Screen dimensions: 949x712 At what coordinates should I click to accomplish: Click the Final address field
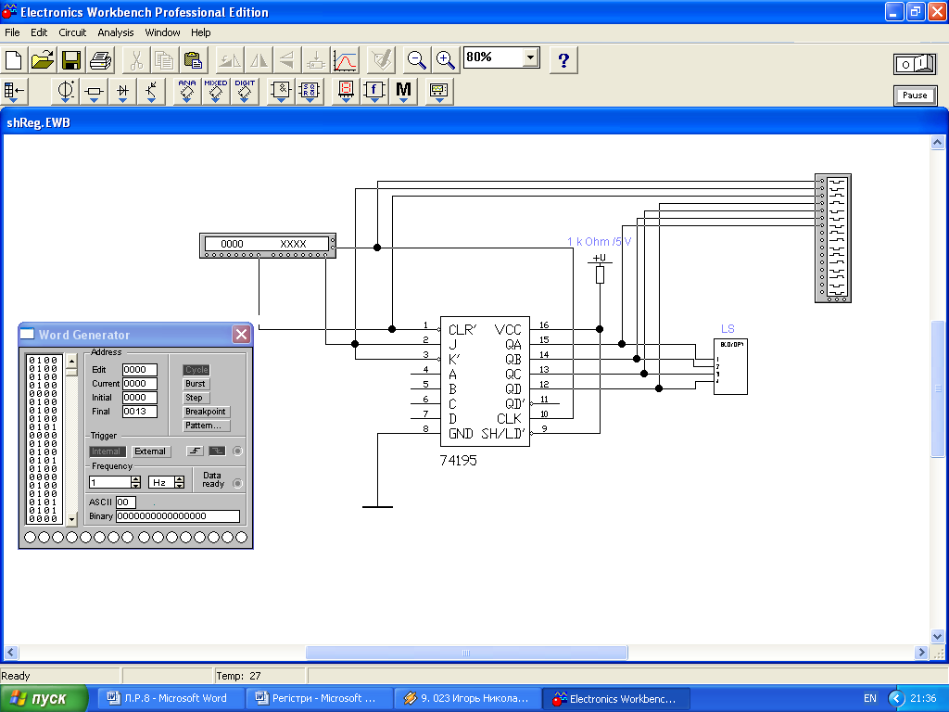tap(139, 411)
